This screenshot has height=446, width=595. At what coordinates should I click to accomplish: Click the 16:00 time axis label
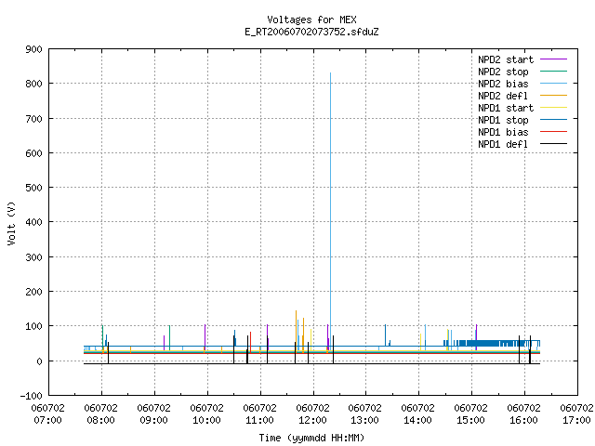pyautogui.click(x=523, y=420)
